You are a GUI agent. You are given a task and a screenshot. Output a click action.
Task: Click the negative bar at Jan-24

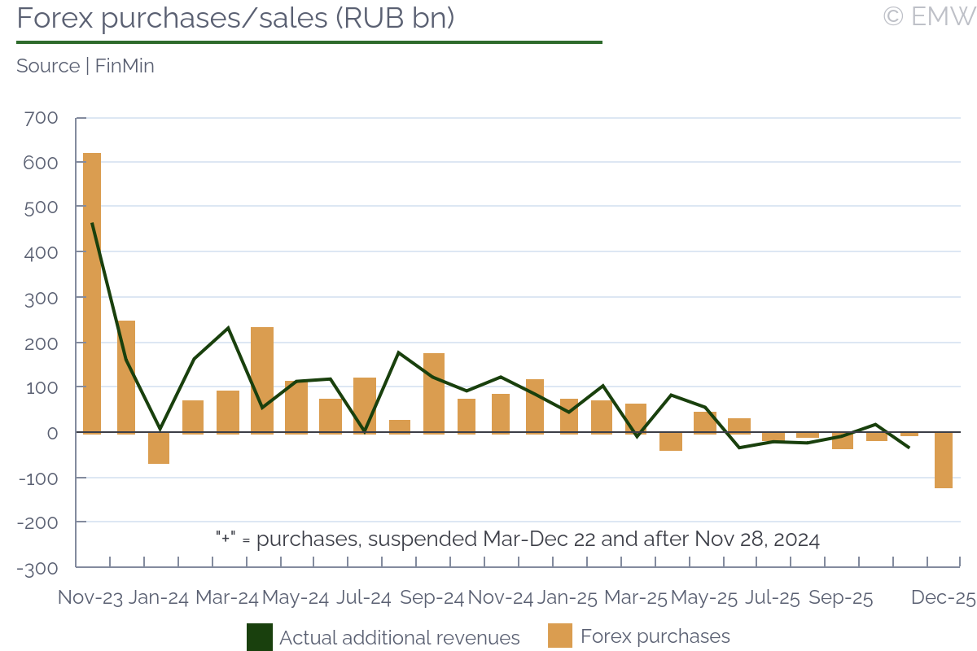pyautogui.click(x=159, y=448)
